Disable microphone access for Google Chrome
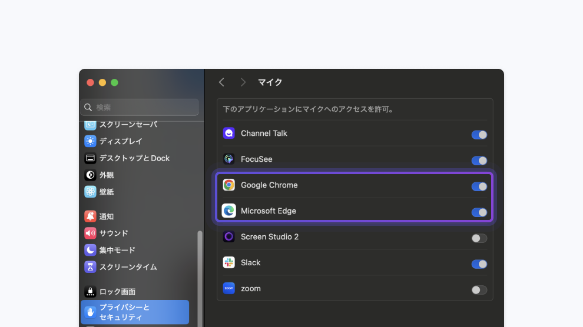 tap(479, 186)
